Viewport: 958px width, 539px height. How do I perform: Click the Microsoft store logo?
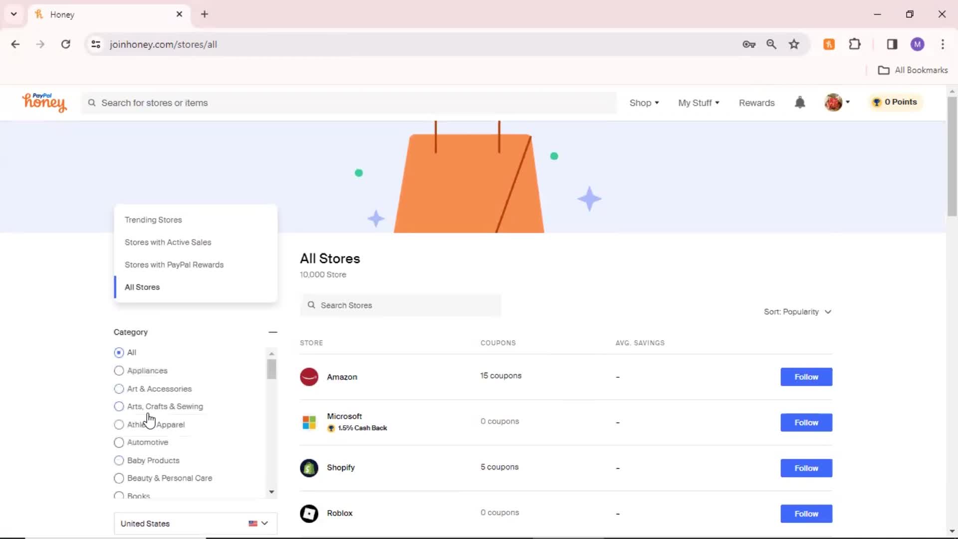coord(309,422)
